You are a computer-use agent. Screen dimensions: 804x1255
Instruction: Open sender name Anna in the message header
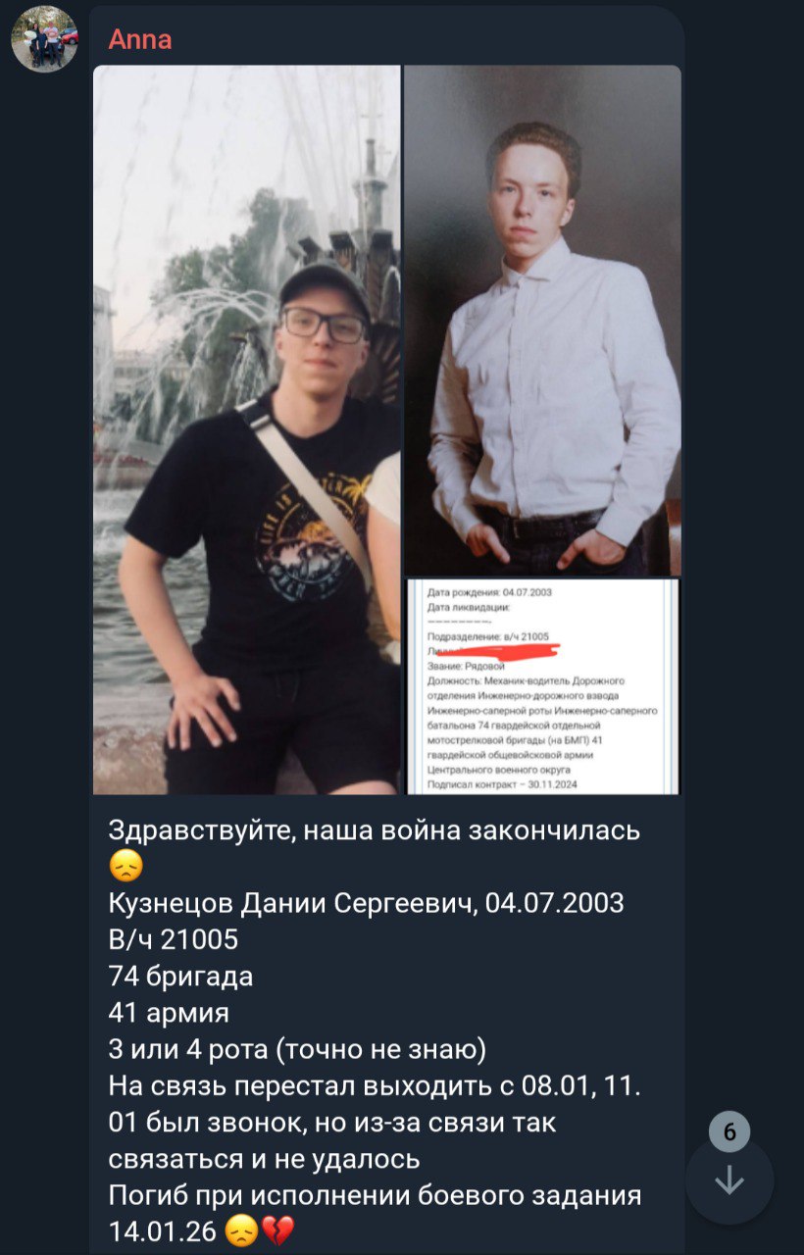click(x=139, y=39)
